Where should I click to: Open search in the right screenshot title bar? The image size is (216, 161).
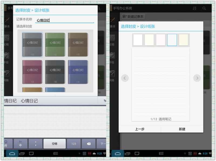(x=204, y=8)
